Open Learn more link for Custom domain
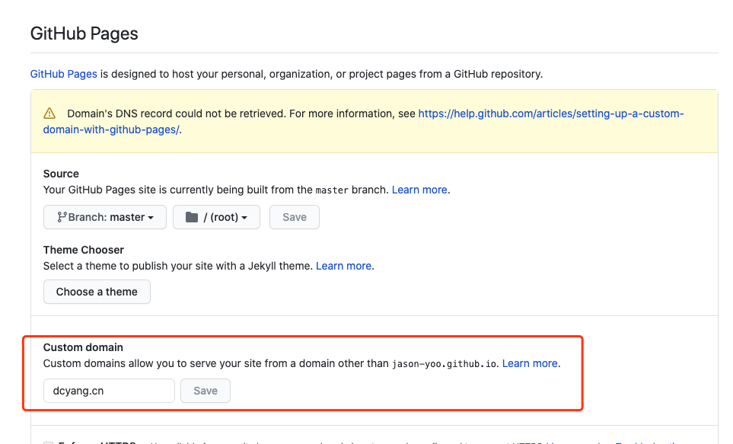The height and width of the screenshot is (444, 733). point(530,363)
